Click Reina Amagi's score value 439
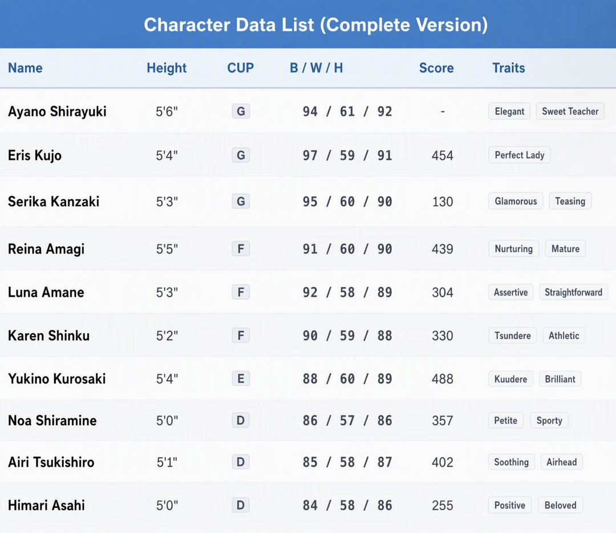 (443, 249)
